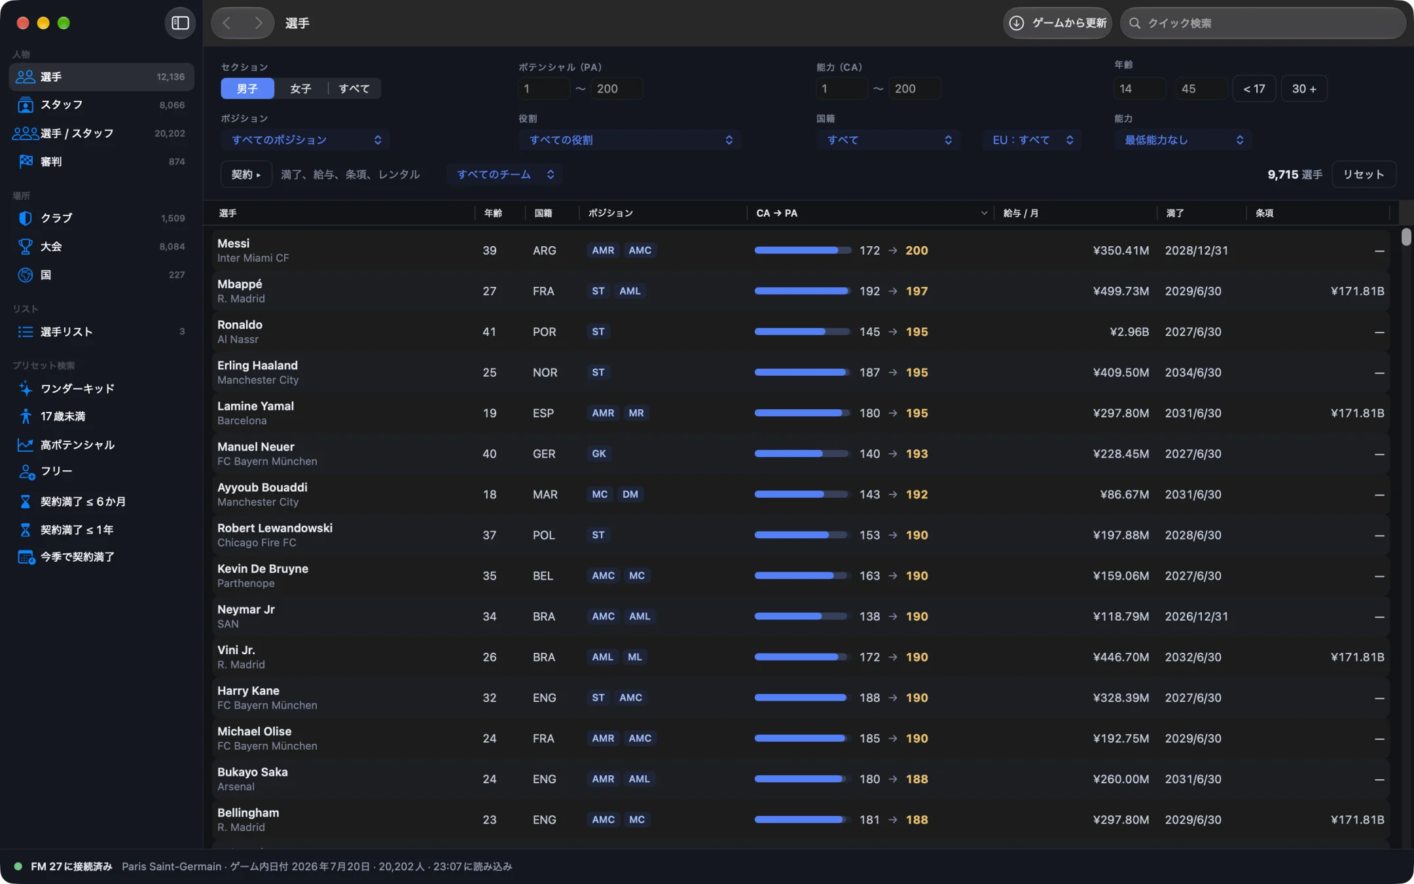Image resolution: width=1414 pixels, height=884 pixels.
Task: Click リセット button
Action: [x=1364, y=174]
